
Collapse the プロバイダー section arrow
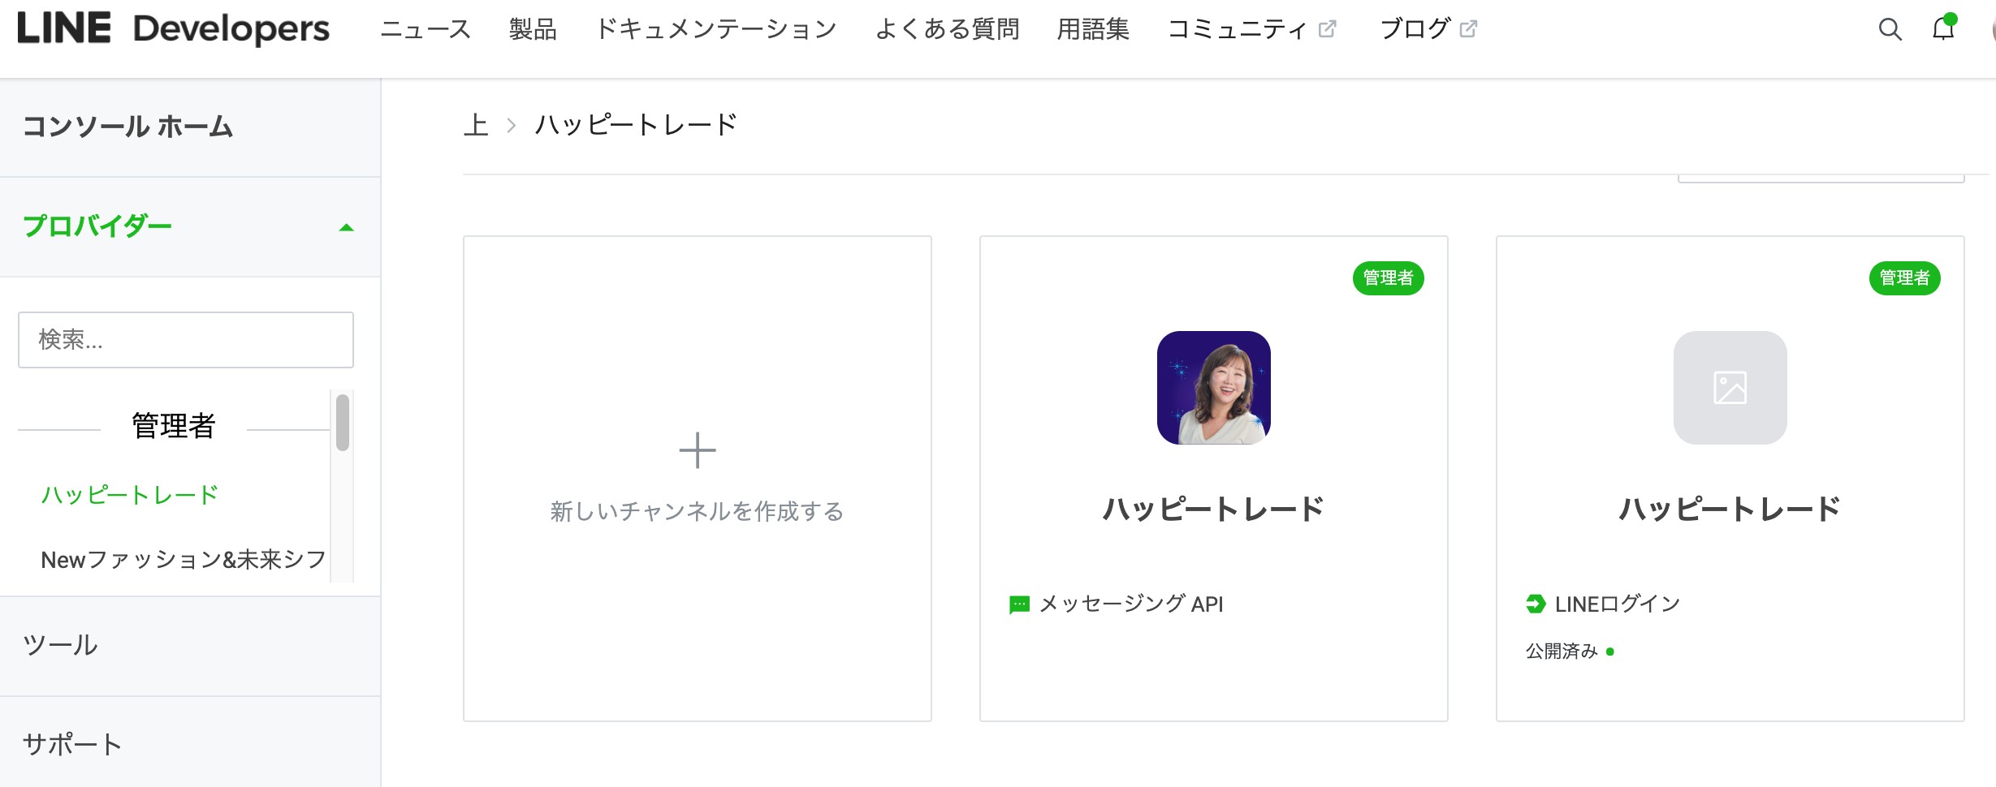347,227
